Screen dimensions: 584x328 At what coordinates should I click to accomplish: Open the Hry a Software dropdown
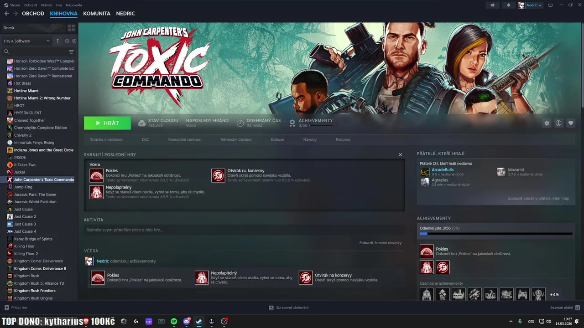tap(26, 41)
